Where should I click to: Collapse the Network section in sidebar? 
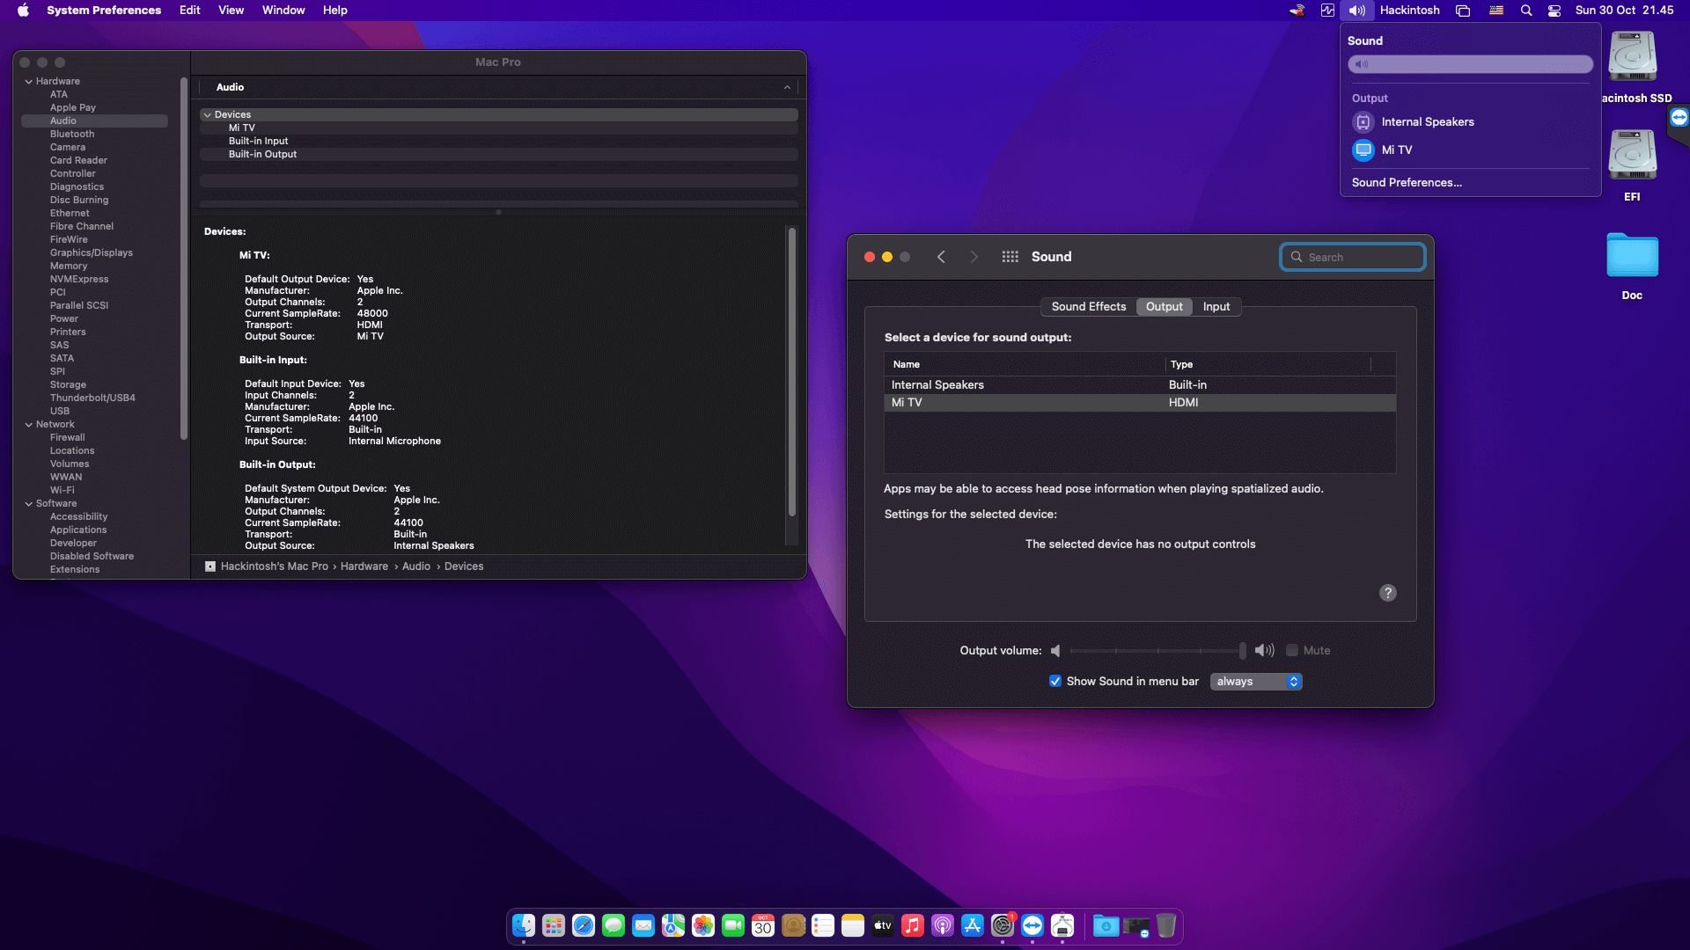tap(29, 425)
